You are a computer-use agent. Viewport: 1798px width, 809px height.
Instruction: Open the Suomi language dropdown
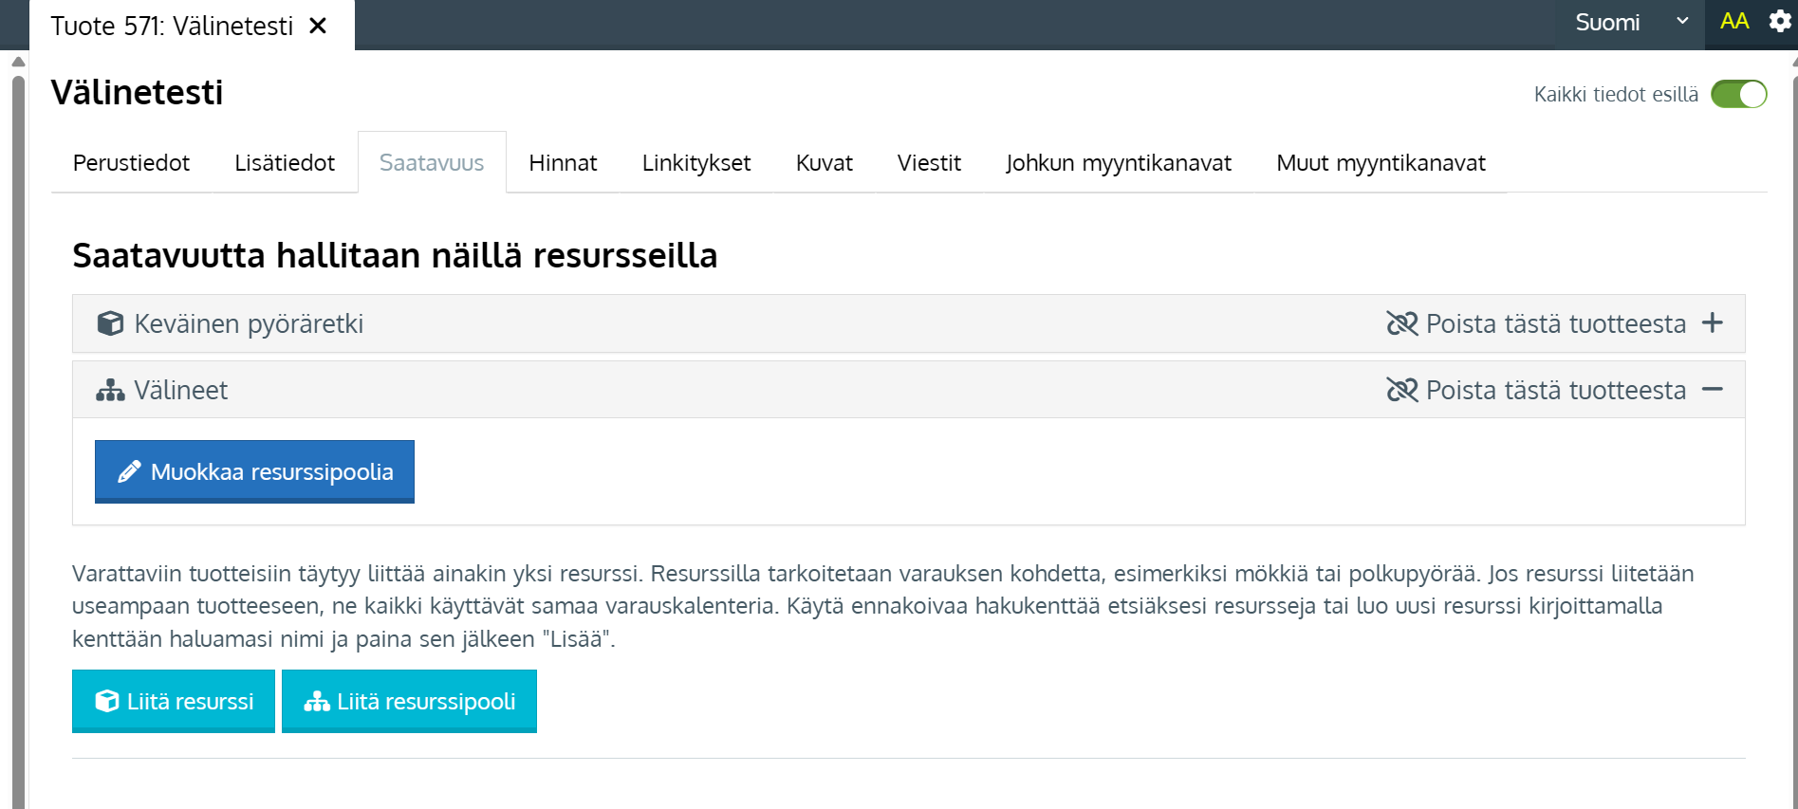click(x=1631, y=23)
